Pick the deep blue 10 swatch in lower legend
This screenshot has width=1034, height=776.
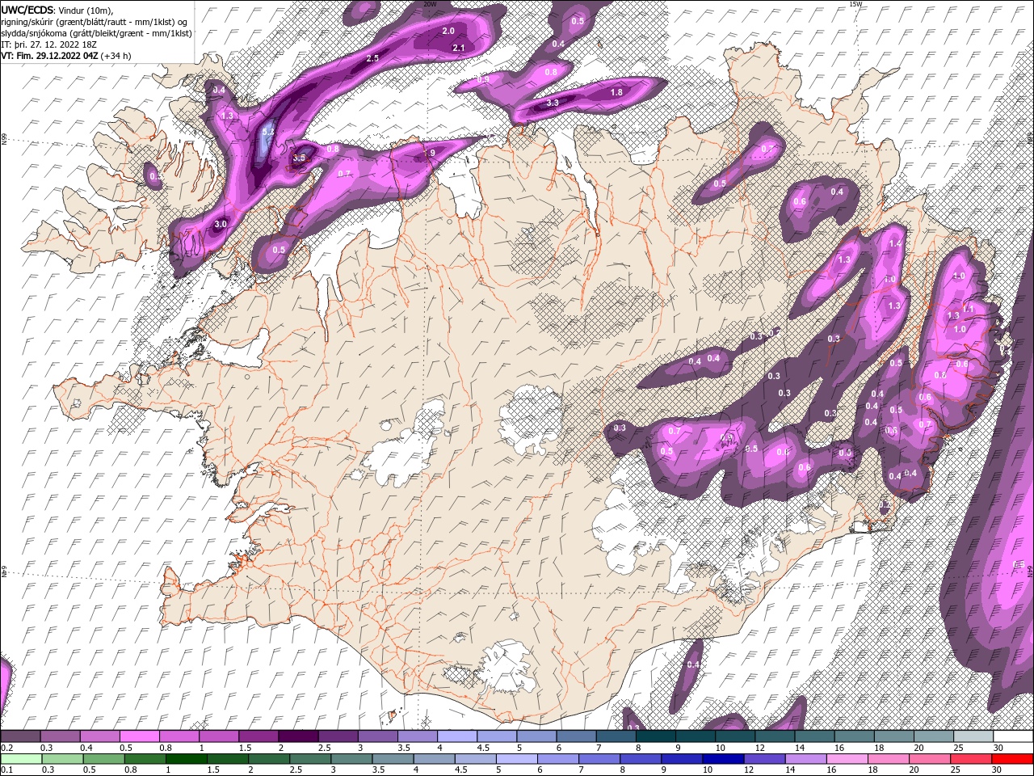coord(723,759)
